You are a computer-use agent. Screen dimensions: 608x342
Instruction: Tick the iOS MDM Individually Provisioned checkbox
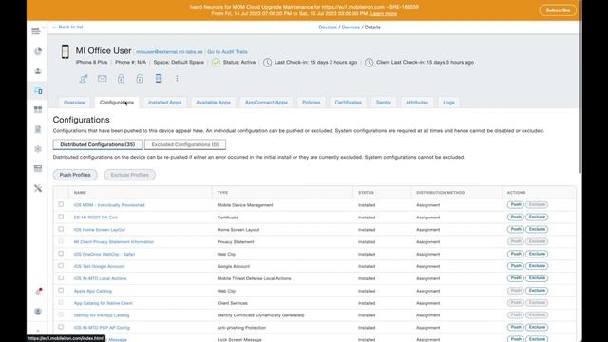tap(61, 204)
